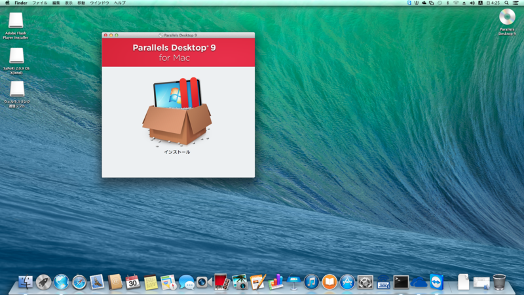524x295 pixels.
Task: Open Photo Booth in the Dock
Action: (x=222, y=283)
